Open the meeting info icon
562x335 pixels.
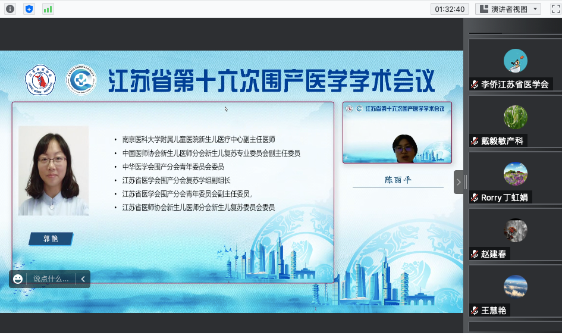10,9
